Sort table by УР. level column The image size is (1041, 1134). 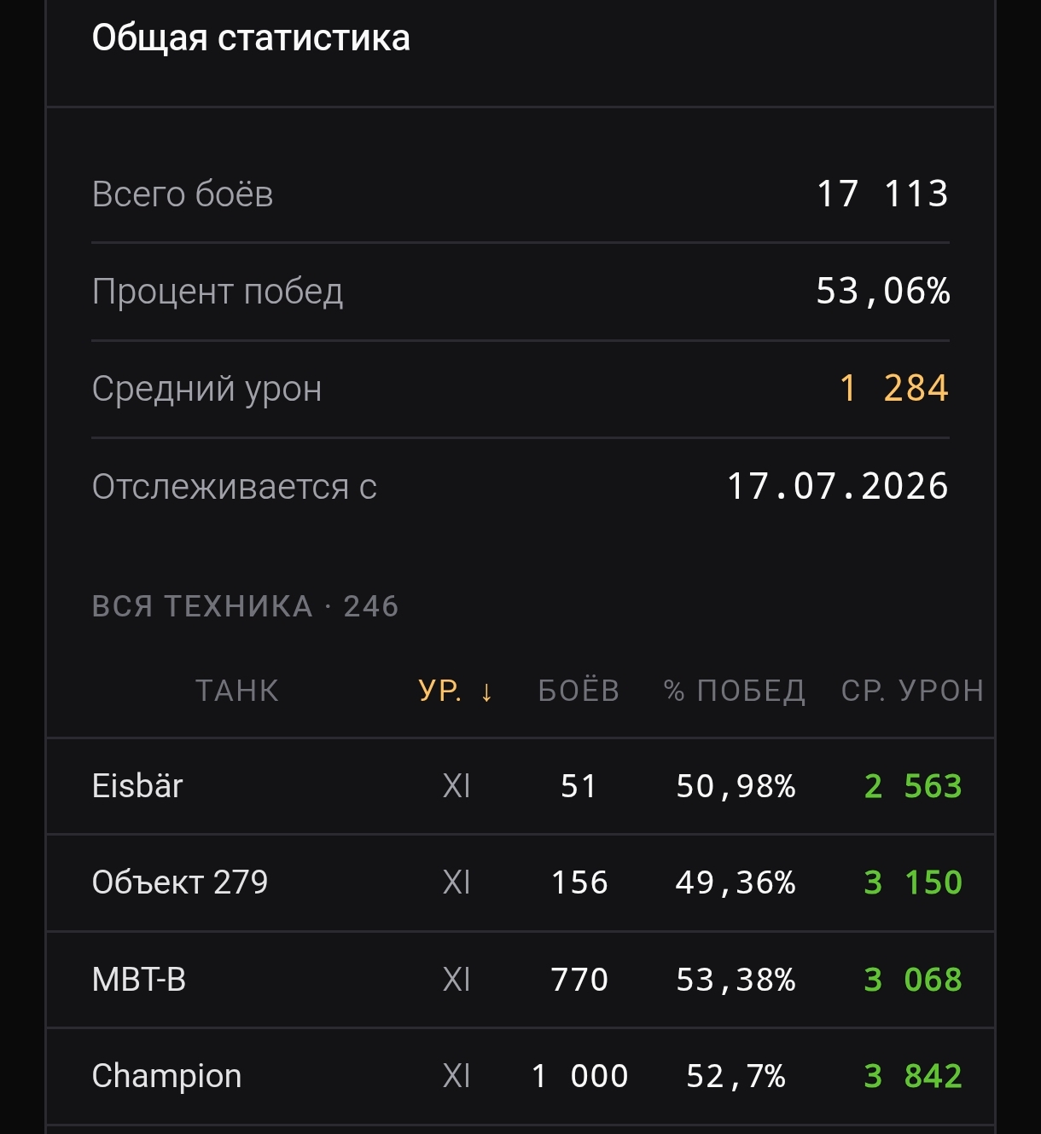(x=456, y=691)
